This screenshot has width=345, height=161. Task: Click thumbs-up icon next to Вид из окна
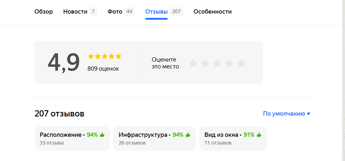[259, 135]
